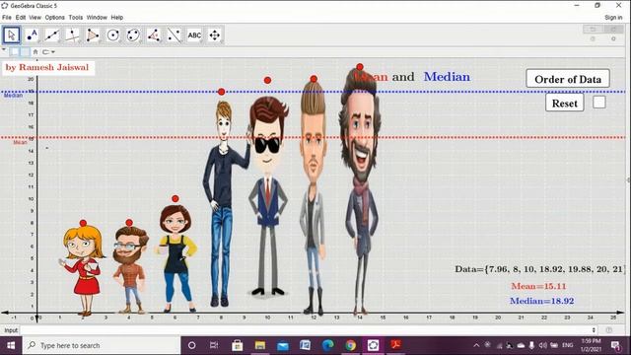This screenshot has height=355, width=631.
Task: Click the home standard view icon
Action: (x=35, y=51)
